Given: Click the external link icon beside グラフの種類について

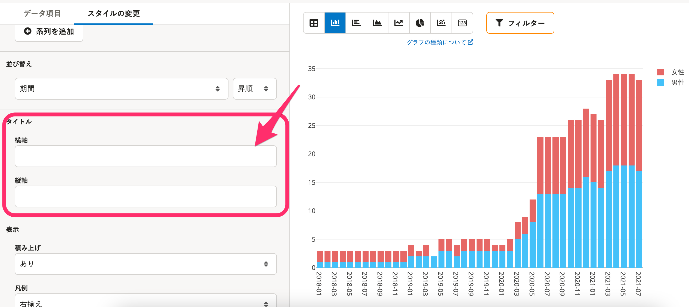Looking at the screenshot, I should pyautogui.click(x=471, y=42).
